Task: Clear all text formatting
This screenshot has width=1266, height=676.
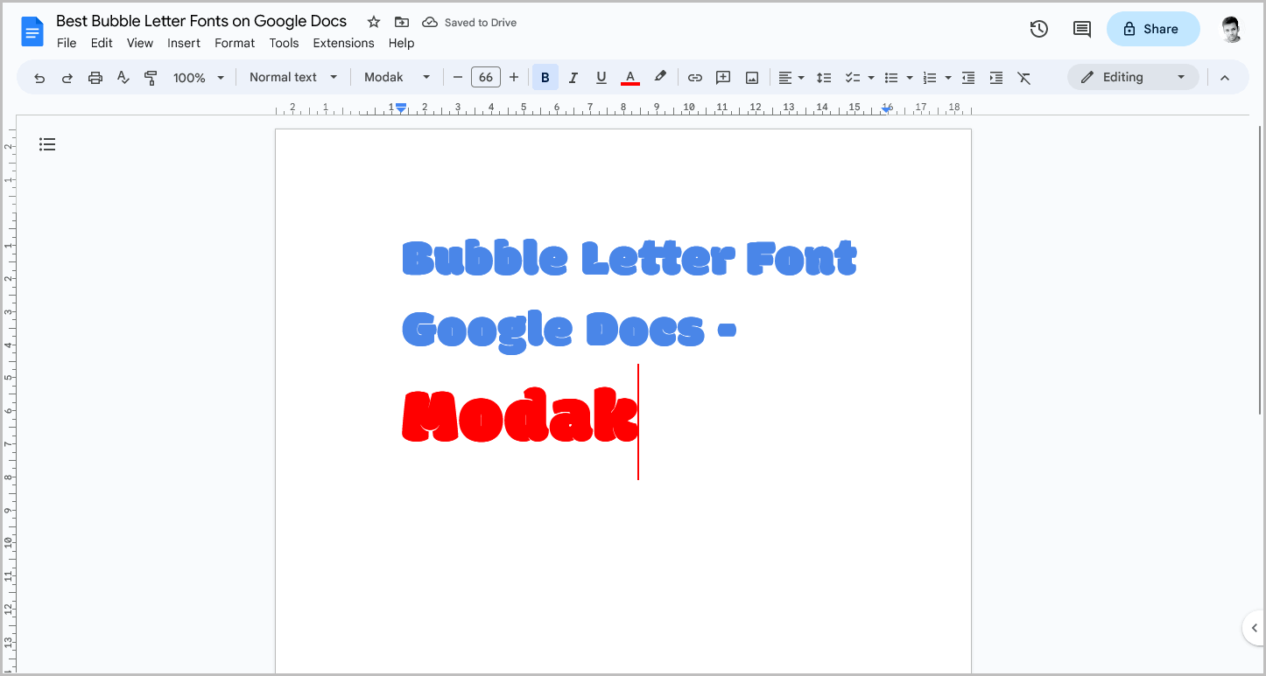Action: tap(1023, 77)
